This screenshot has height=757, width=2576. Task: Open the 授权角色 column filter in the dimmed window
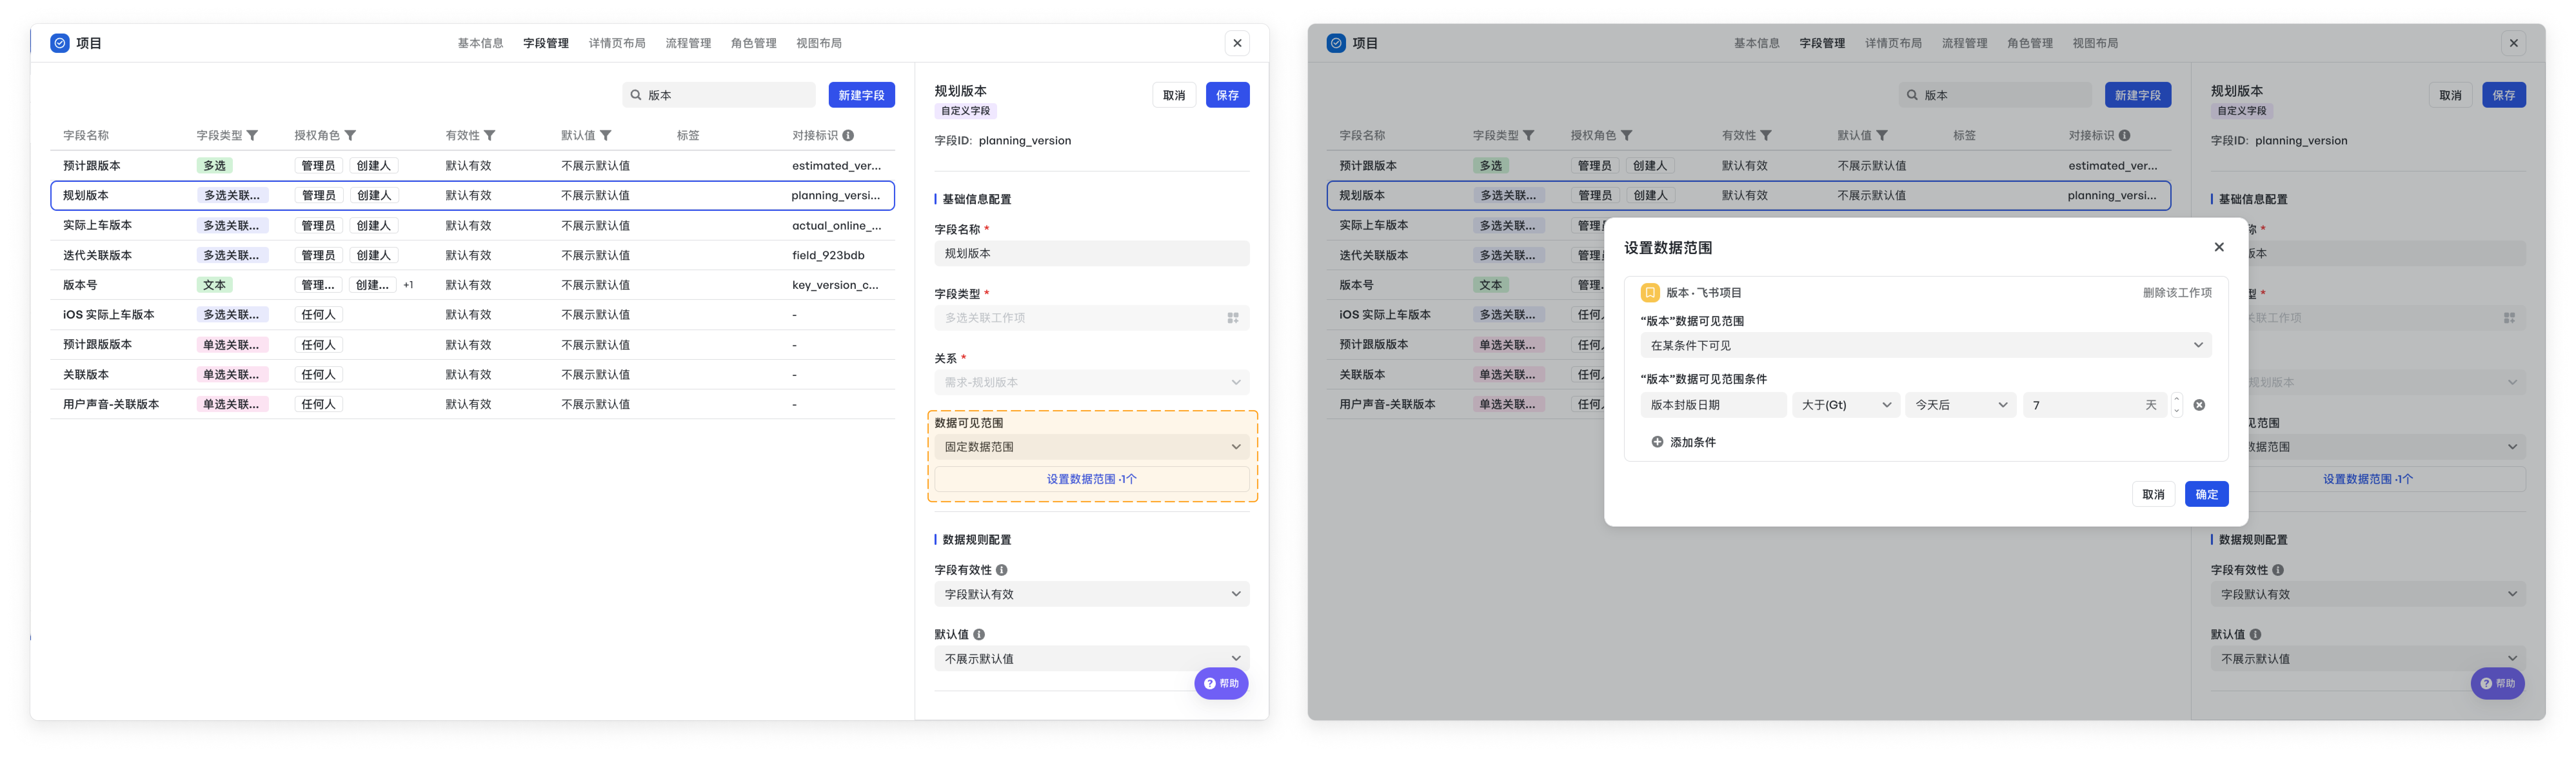tap(1626, 135)
